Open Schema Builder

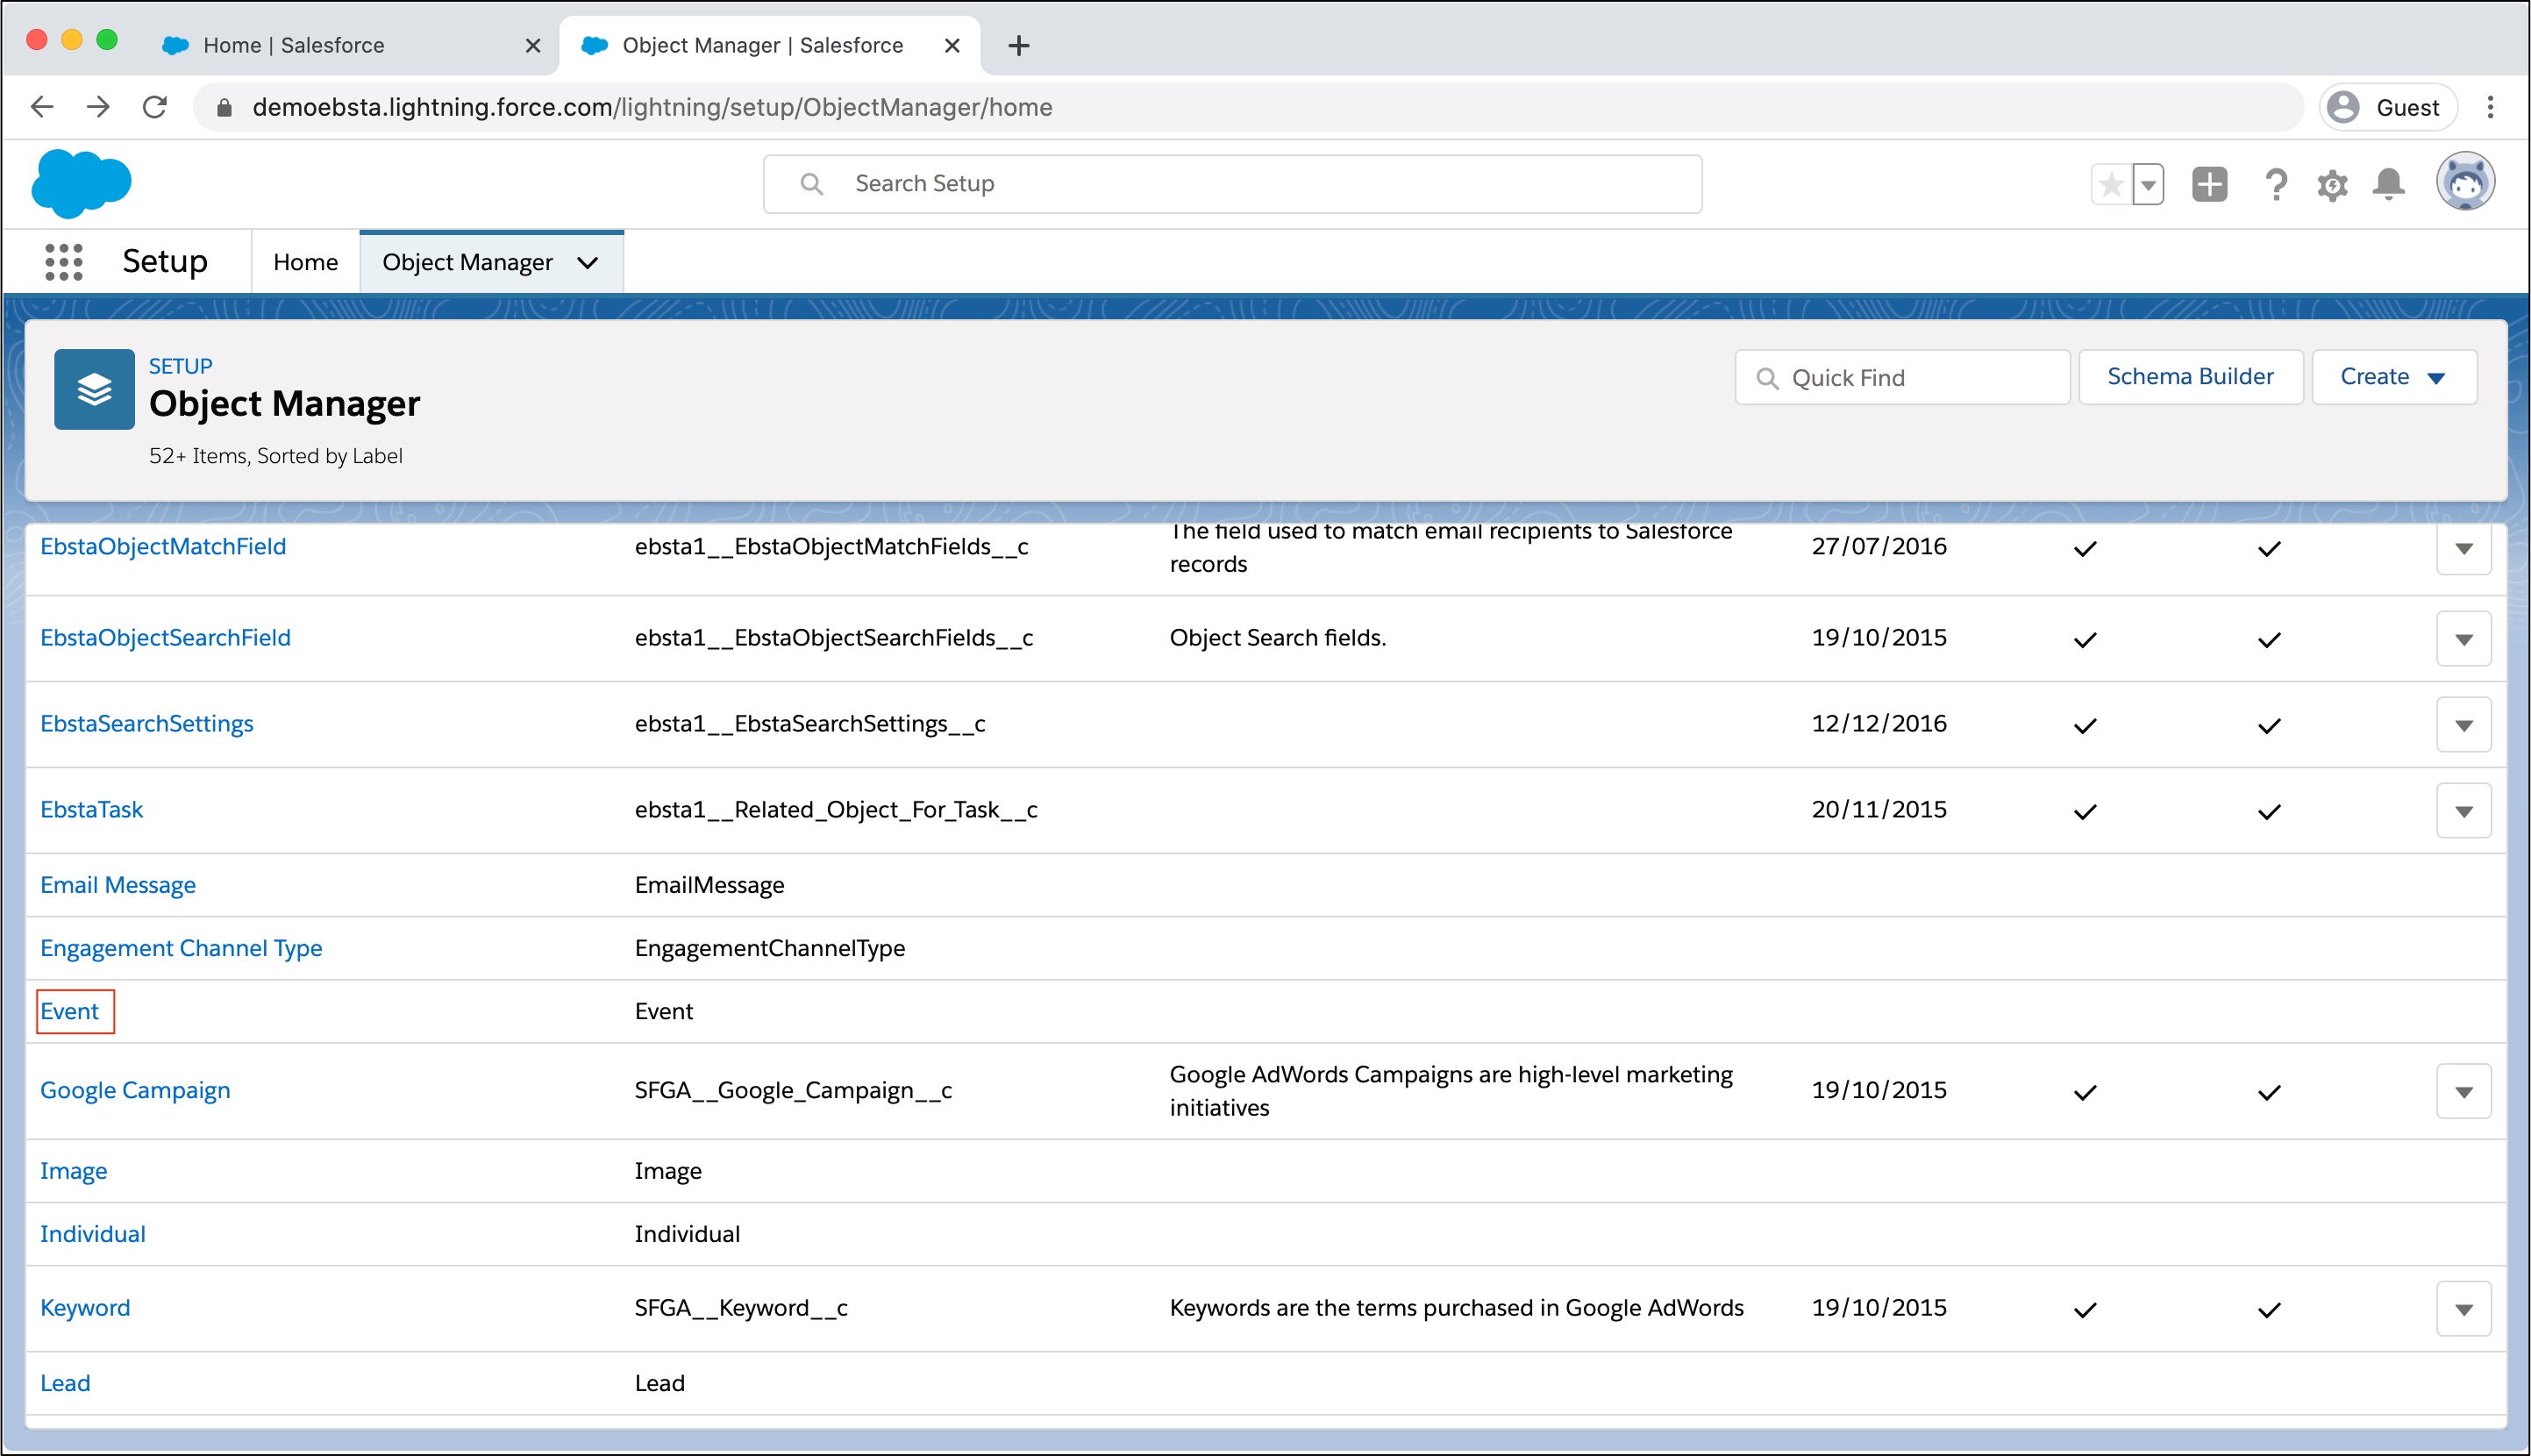[x=2190, y=377]
